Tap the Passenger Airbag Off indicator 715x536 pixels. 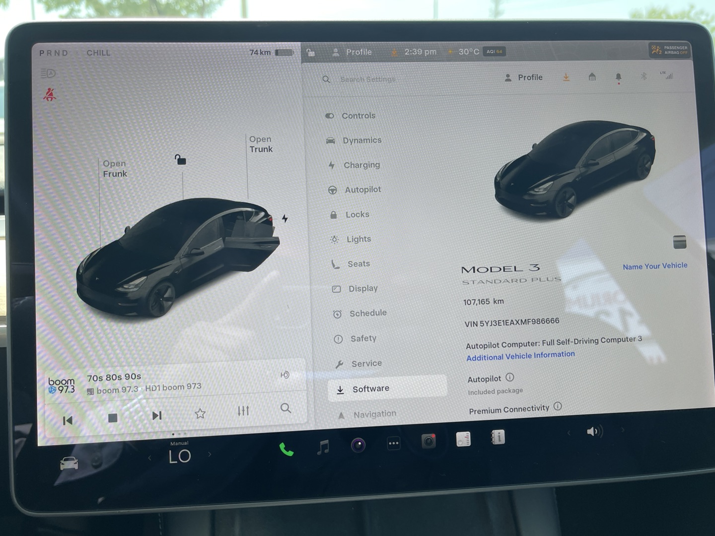pyautogui.click(x=669, y=50)
